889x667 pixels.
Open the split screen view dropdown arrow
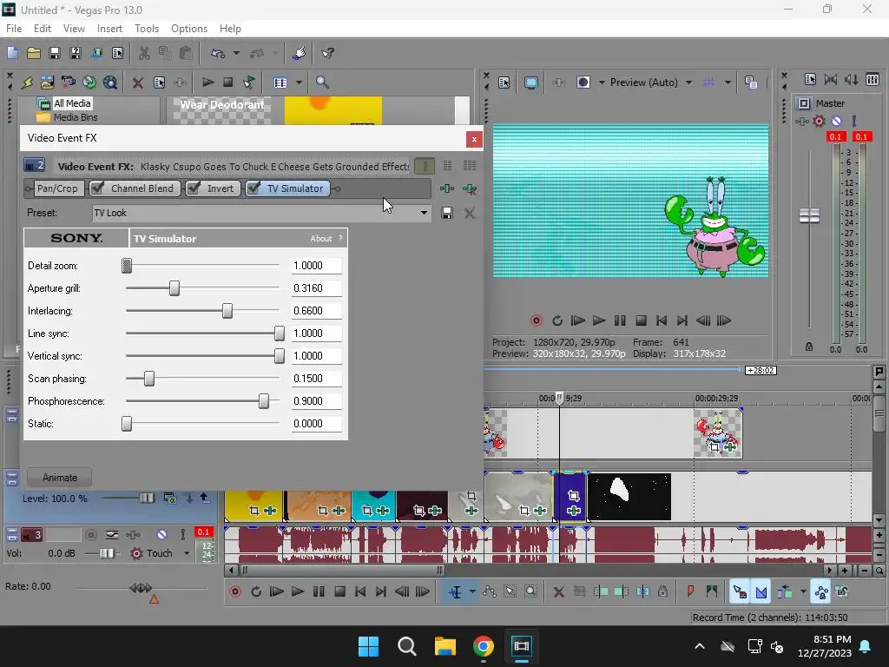point(602,83)
